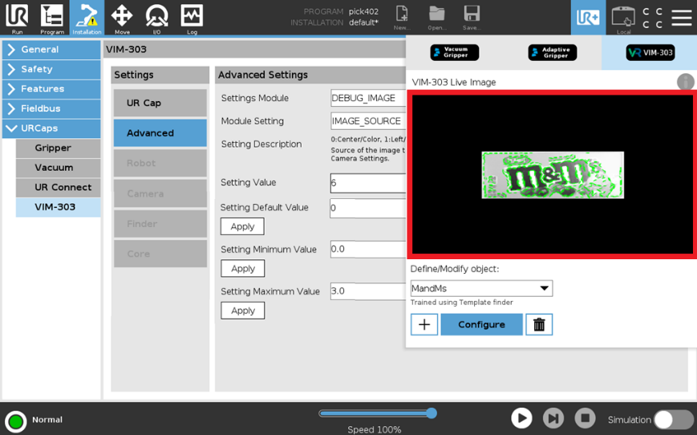Viewport: 697px width, 435px height.
Task: Add a new object with plus button
Action: click(x=424, y=324)
